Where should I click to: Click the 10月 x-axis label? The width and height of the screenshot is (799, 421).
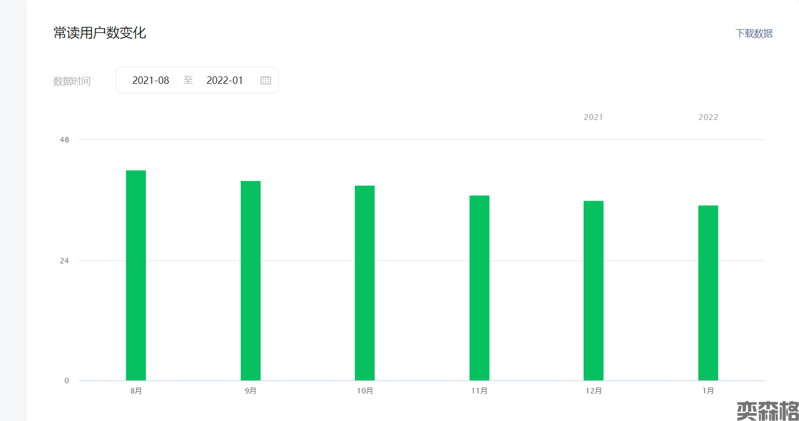pyautogui.click(x=364, y=391)
